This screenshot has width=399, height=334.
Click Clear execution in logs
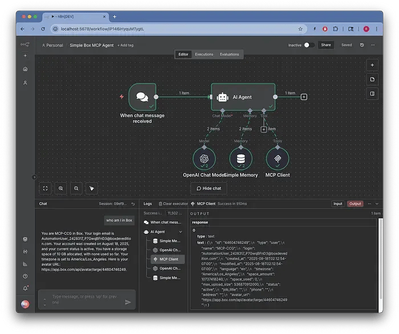tap(173, 204)
